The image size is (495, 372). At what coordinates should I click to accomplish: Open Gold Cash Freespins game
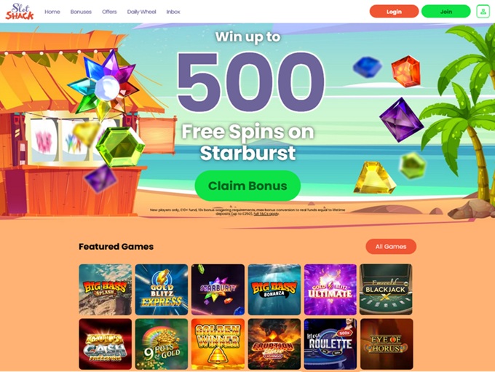(105, 344)
